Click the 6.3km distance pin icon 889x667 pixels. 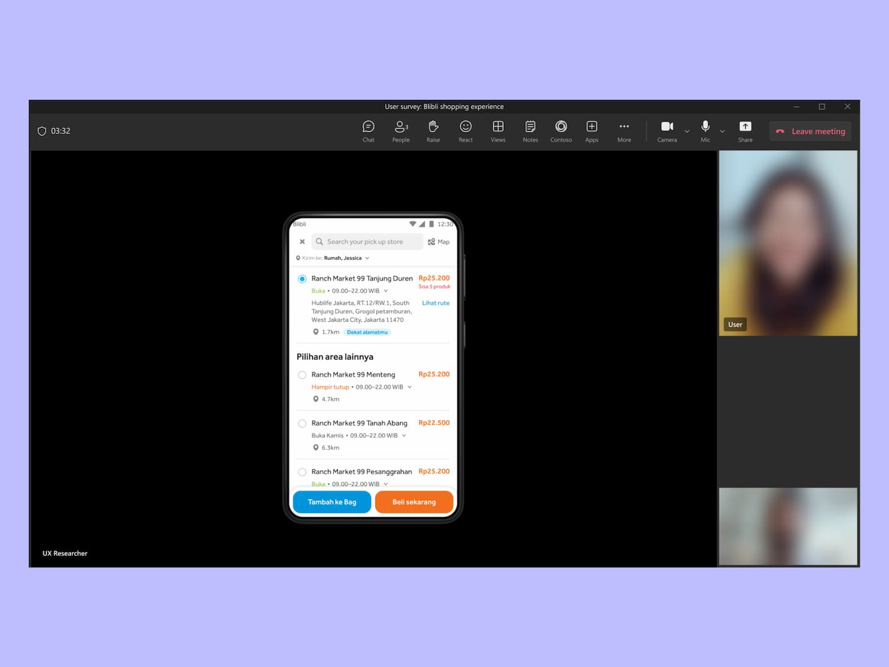[x=315, y=448]
